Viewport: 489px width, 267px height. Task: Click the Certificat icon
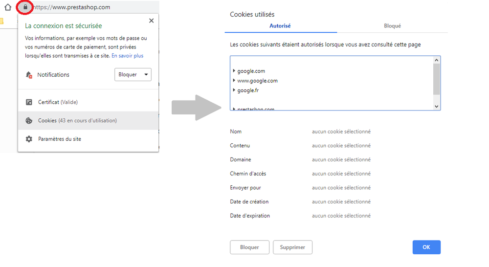[x=29, y=102]
